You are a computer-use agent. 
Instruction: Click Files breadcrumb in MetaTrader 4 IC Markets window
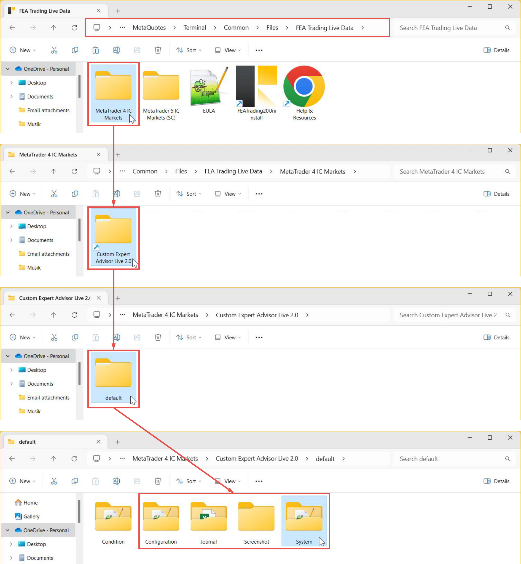pyautogui.click(x=181, y=171)
